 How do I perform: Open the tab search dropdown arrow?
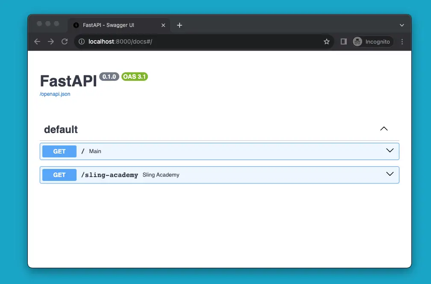402,25
